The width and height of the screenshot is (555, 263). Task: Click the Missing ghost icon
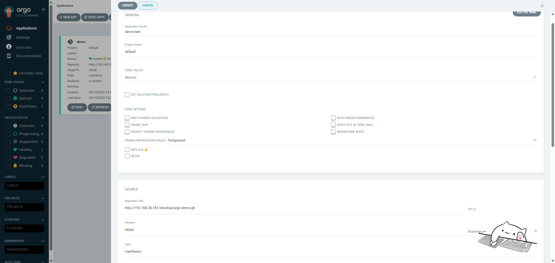click(x=15, y=165)
